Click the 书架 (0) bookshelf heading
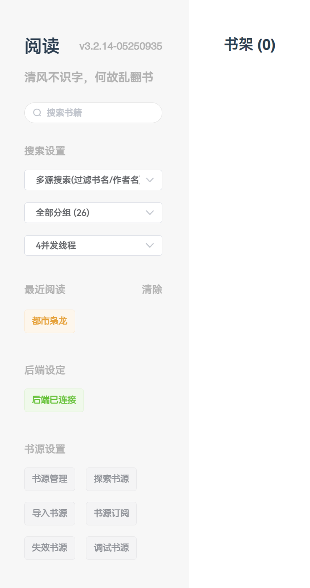Screen dimensions: 310x588 click(250, 45)
